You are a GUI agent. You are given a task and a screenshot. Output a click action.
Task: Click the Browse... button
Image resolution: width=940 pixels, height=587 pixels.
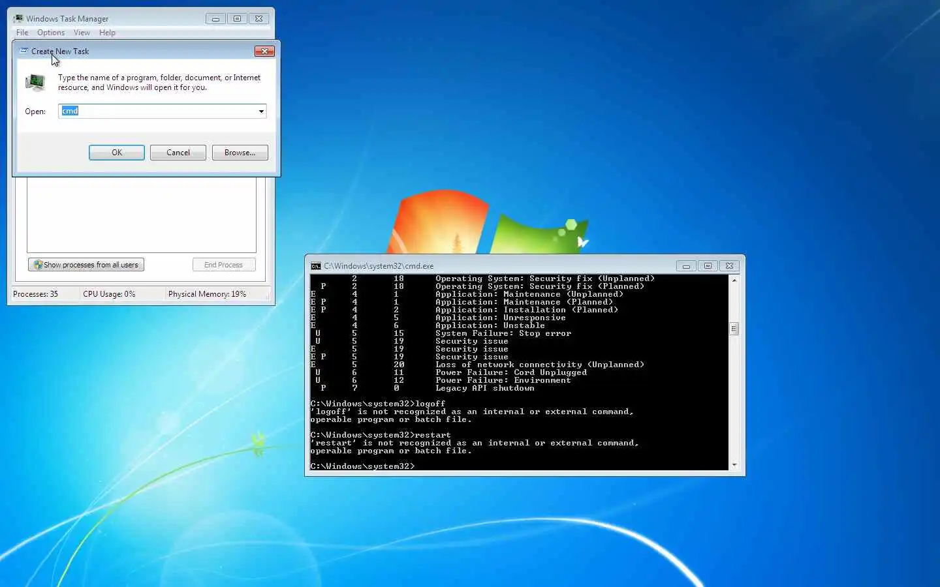tap(240, 153)
